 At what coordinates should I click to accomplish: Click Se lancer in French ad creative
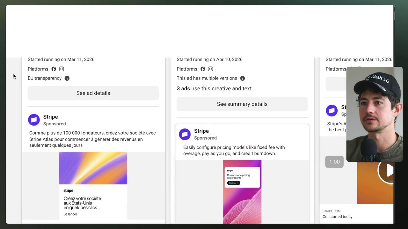[70, 214]
